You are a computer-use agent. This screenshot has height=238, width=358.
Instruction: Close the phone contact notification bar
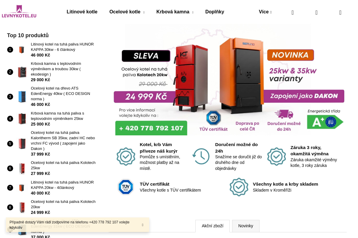[143, 225]
